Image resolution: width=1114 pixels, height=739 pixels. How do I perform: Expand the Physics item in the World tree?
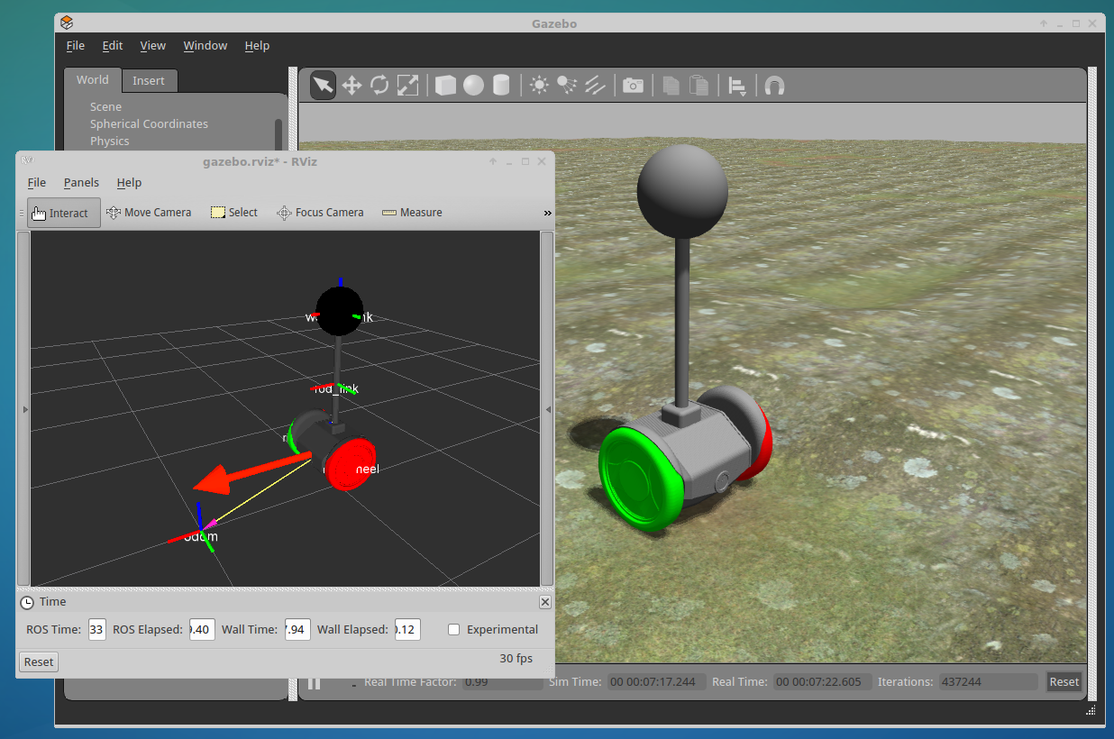(109, 141)
